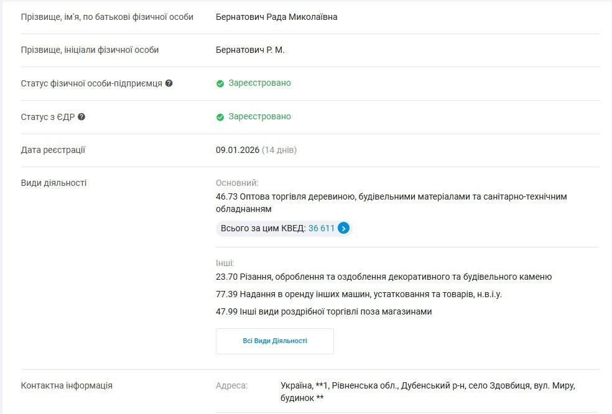Click blue arrow icon next to 36 611
The image size is (612, 414).
point(343,228)
